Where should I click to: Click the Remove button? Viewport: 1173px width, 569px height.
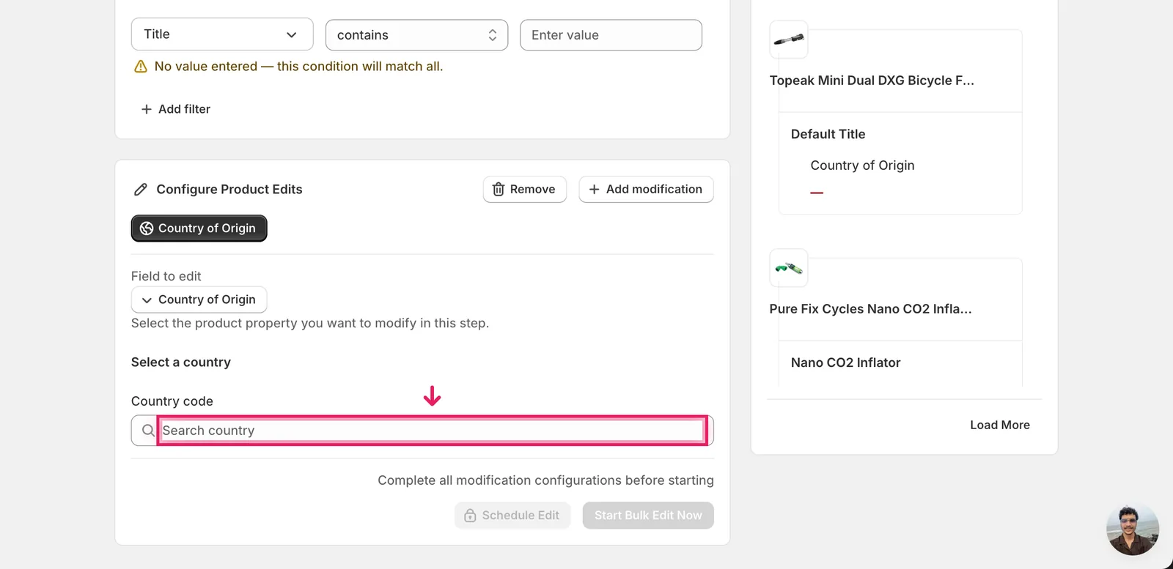click(x=524, y=189)
